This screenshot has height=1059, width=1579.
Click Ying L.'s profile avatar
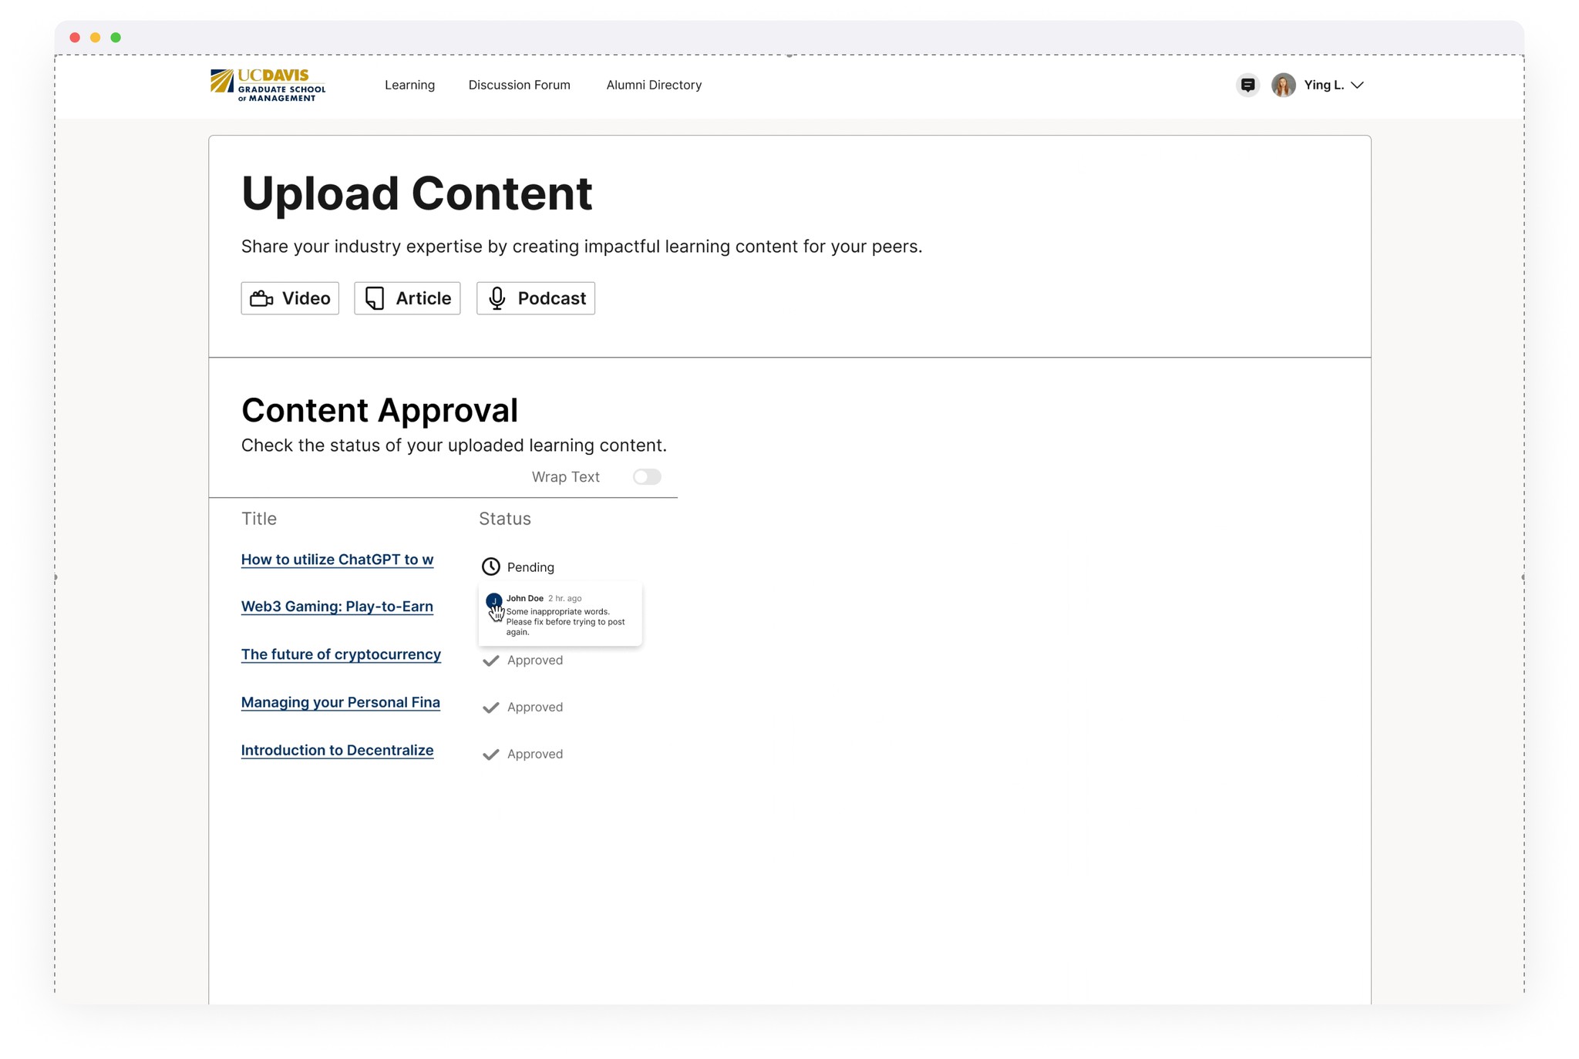pyautogui.click(x=1283, y=85)
